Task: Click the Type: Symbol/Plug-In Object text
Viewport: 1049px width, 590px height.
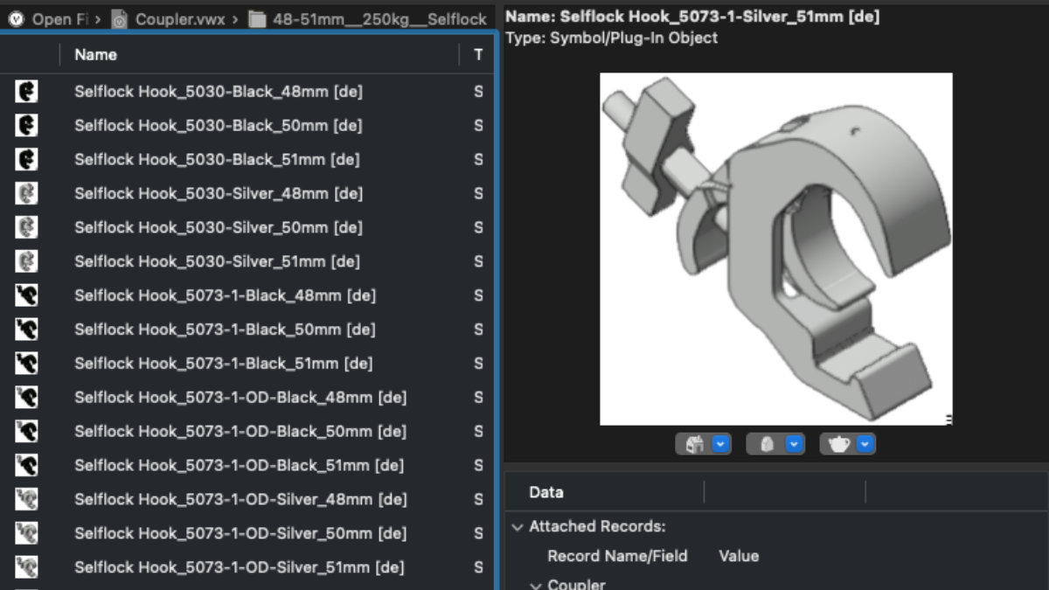Action: pos(612,38)
